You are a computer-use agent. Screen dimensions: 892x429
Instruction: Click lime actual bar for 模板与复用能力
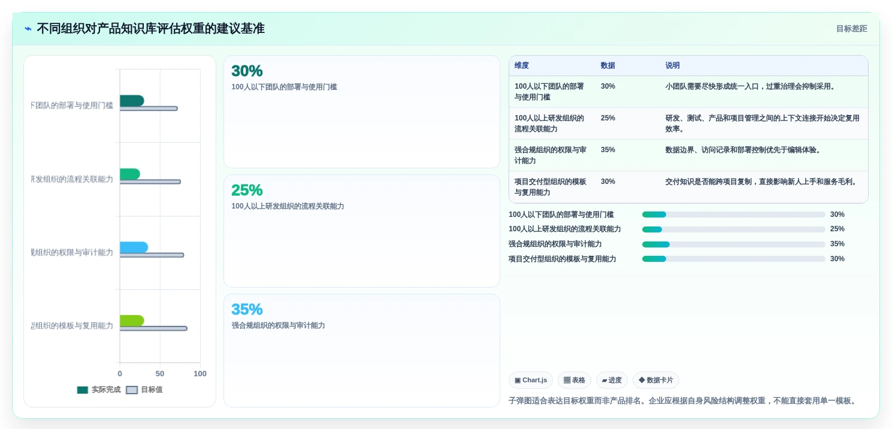tap(132, 321)
